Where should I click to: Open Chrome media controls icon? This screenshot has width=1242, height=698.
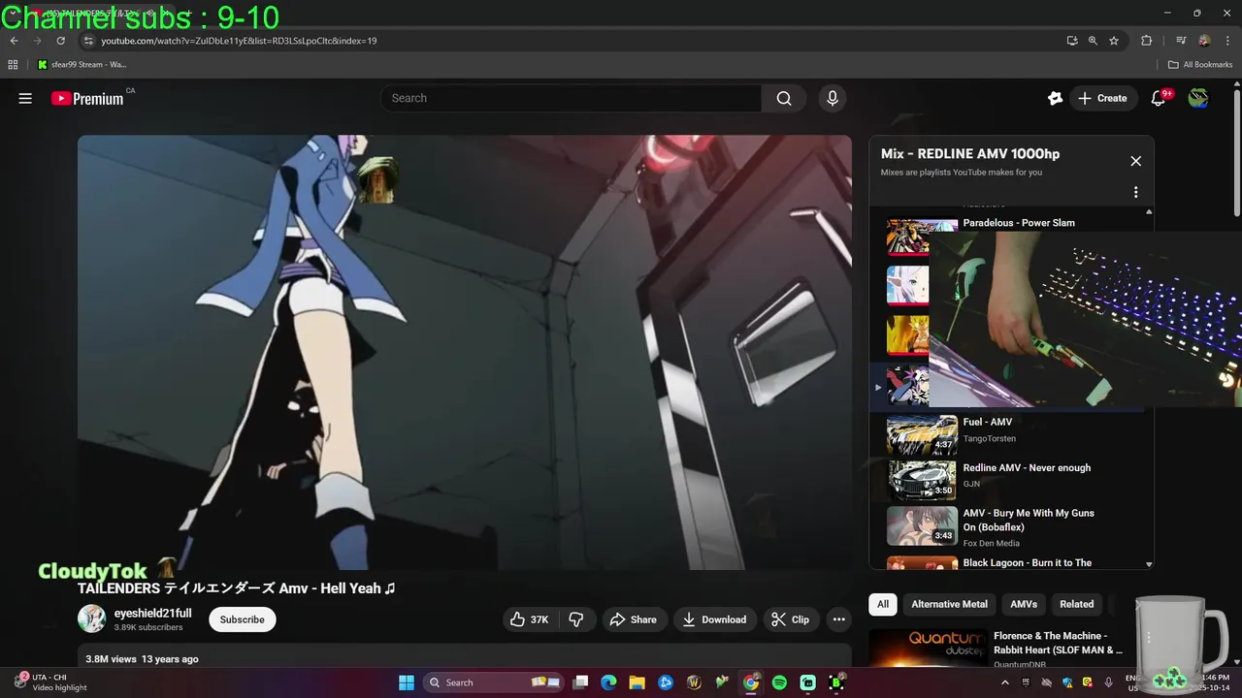pos(1181,41)
